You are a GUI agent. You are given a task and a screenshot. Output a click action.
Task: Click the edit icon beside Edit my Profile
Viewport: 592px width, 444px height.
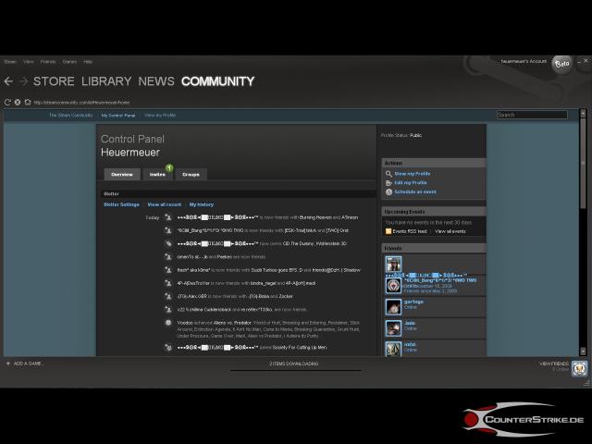388,183
